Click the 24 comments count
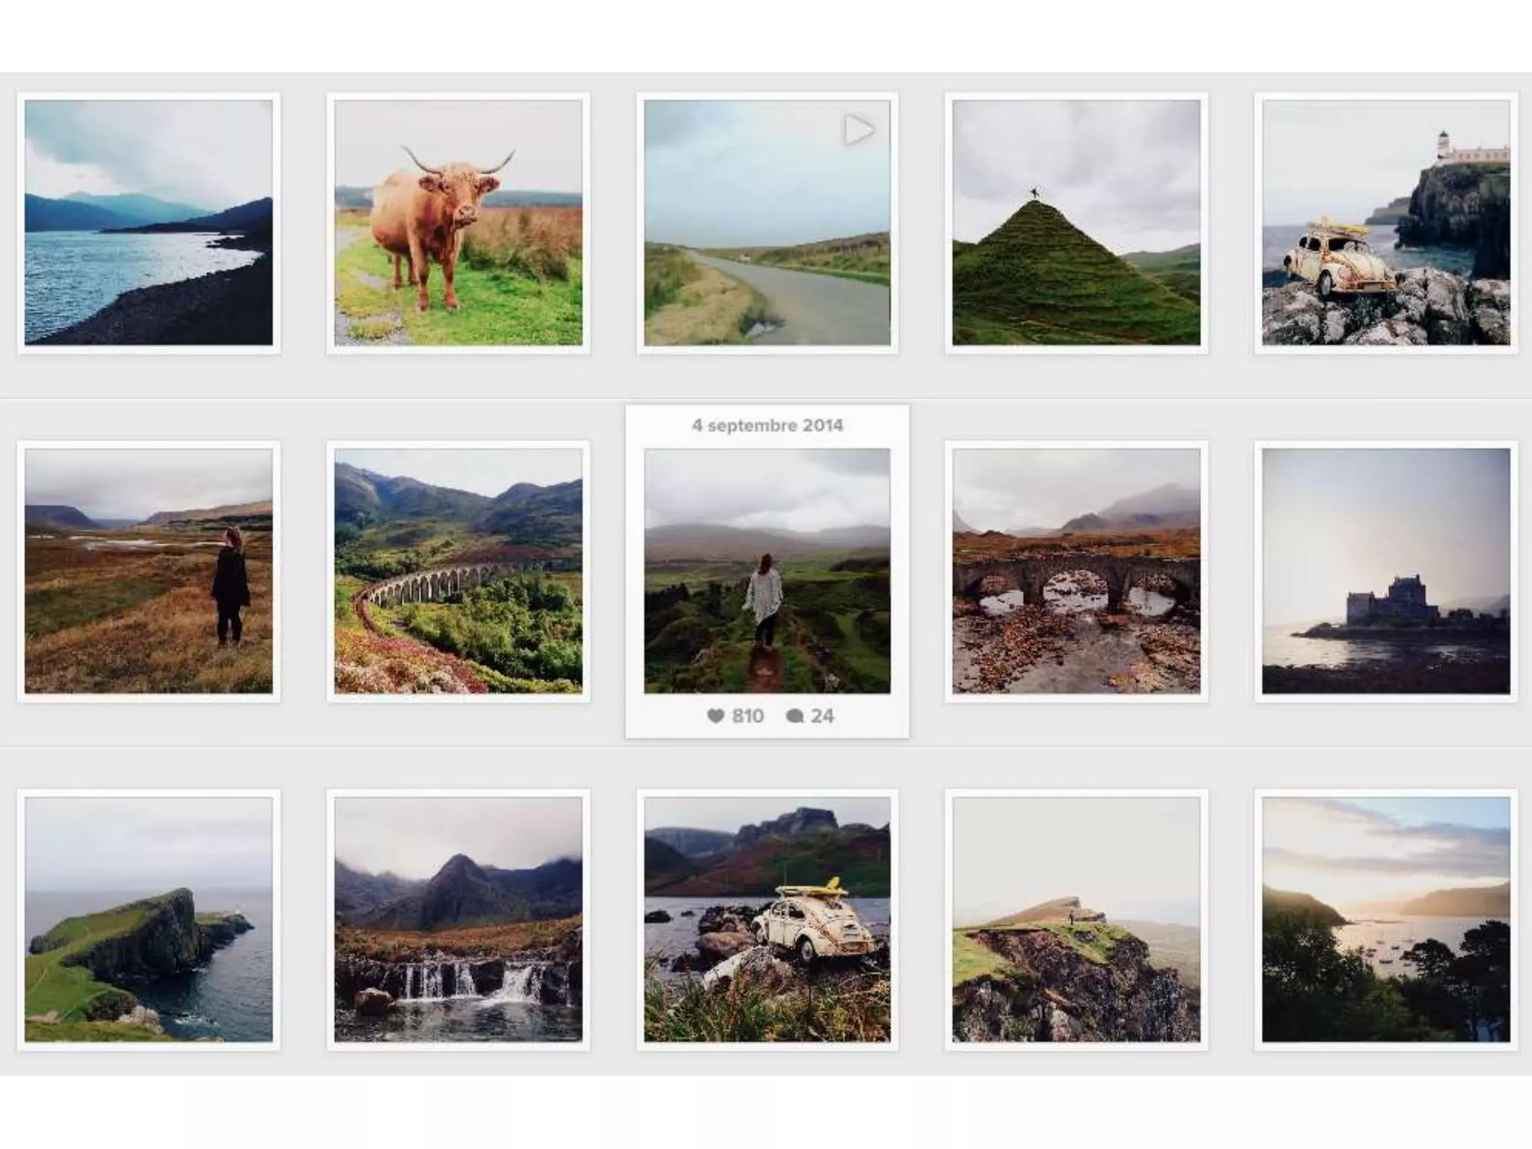 [822, 716]
